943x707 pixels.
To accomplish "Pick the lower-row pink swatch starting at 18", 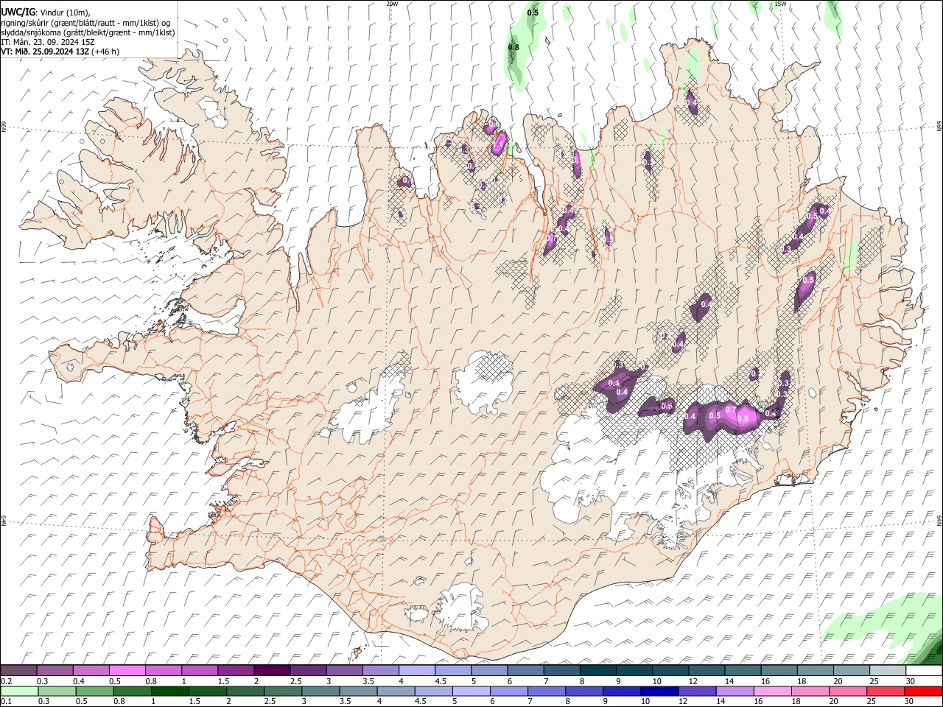I will pos(811,691).
